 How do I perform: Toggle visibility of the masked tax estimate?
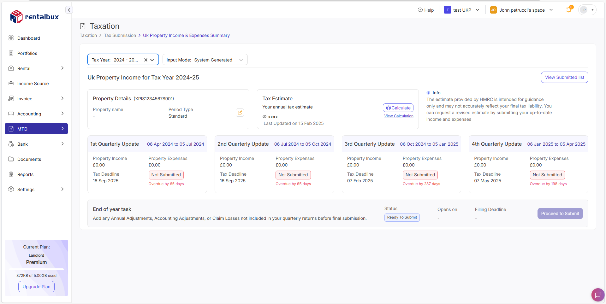[x=264, y=116]
